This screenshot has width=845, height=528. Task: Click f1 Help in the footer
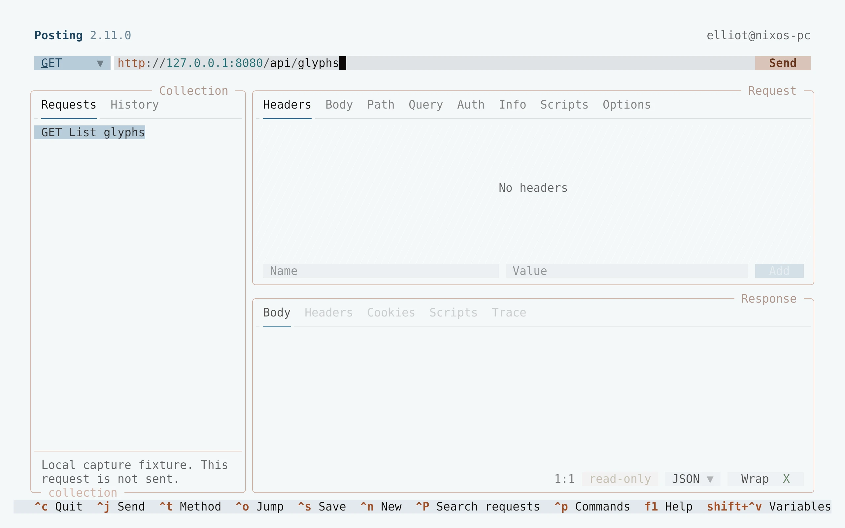click(668, 506)
